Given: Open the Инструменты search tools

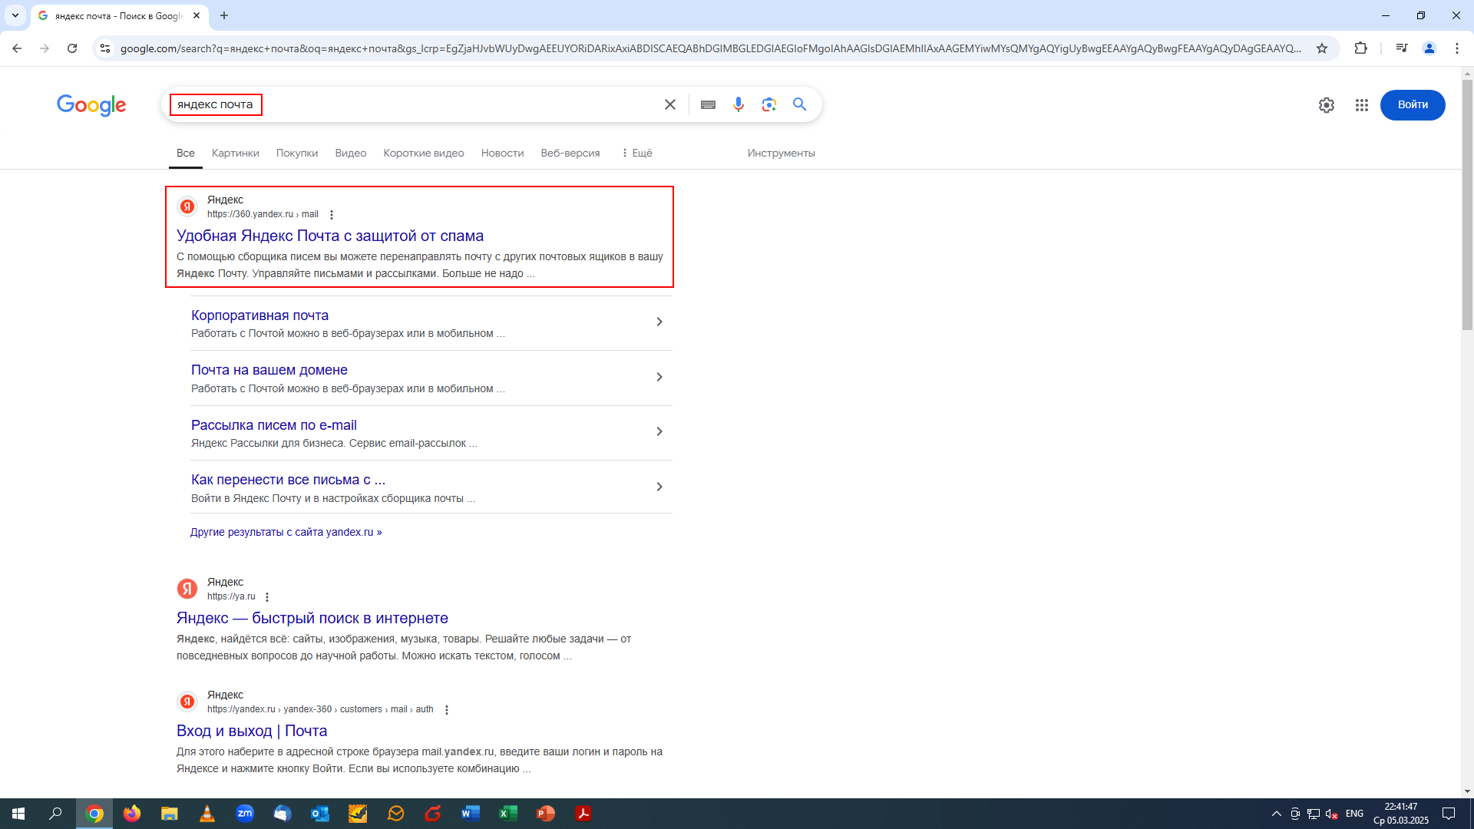Looking at the screenshot, I should click(782, 153).
